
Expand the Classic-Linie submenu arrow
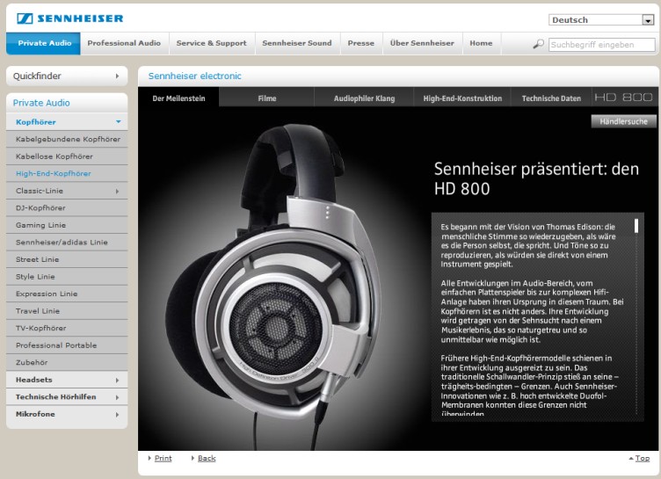pyautogui.click(x=117, y=191)
